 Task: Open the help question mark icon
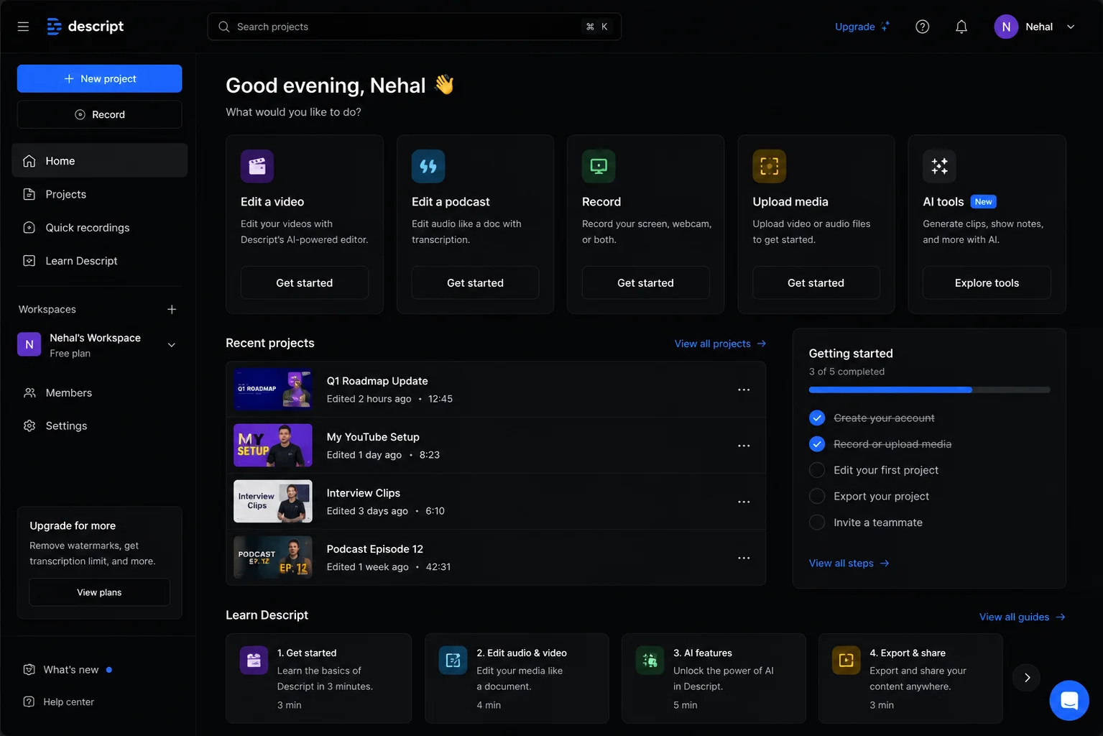(x=923, y=27)
